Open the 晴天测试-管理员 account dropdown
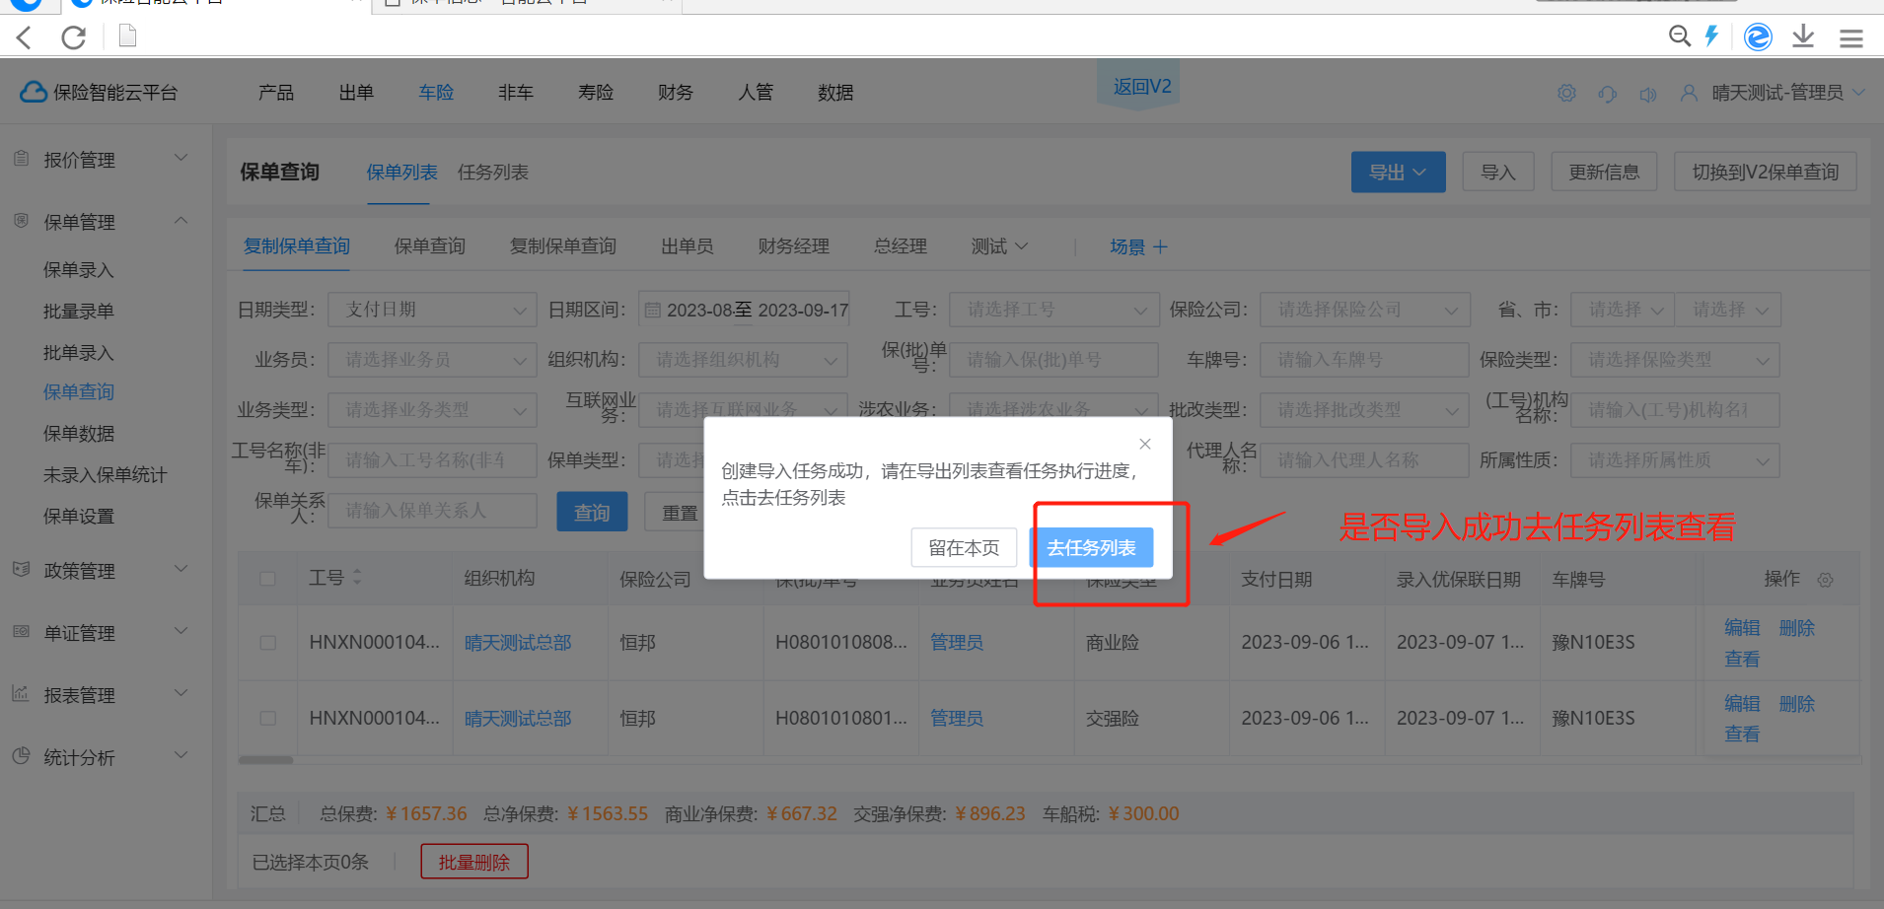Screen dimensions: 1884x909 tap(1787, 93)
